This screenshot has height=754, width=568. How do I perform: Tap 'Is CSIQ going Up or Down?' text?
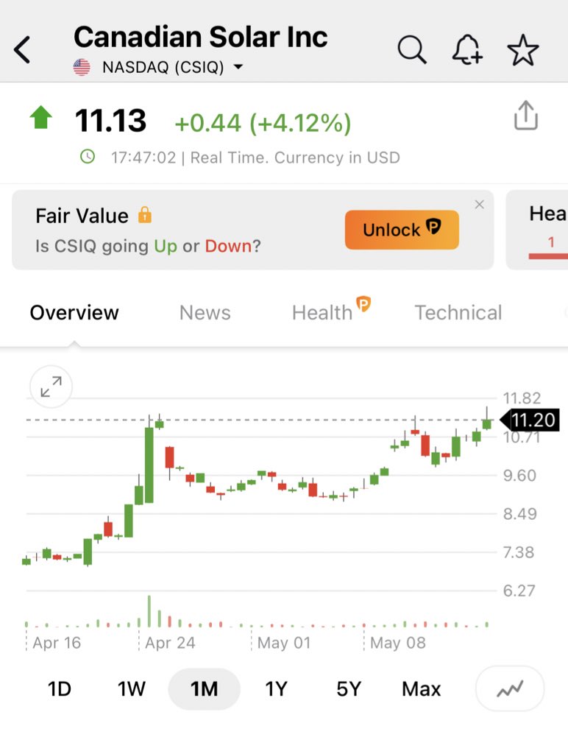pyautogui.click(x=148, y=246)
